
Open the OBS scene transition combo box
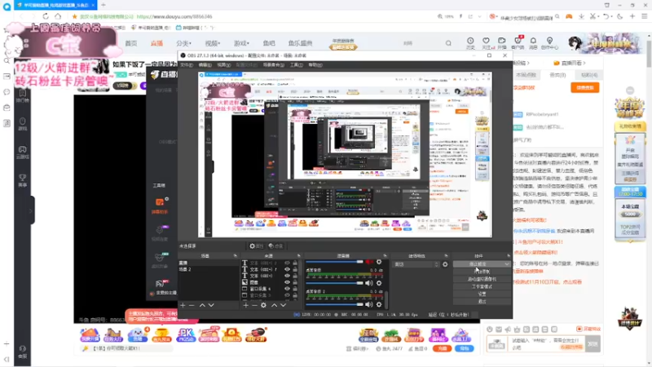416,264
